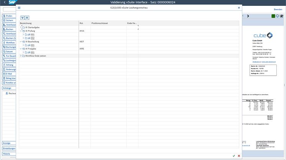This screenshot has height=160, width=286.
Task: Click the cloud download icon in viewer toolbar
Action: (278, 16)
